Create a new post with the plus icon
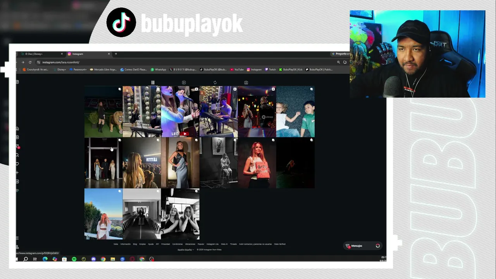 click(x=17, y=172)
